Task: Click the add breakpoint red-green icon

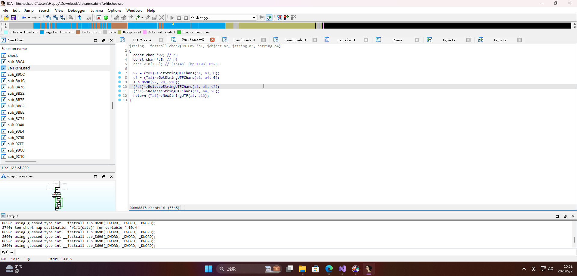Action: point(286,18)
